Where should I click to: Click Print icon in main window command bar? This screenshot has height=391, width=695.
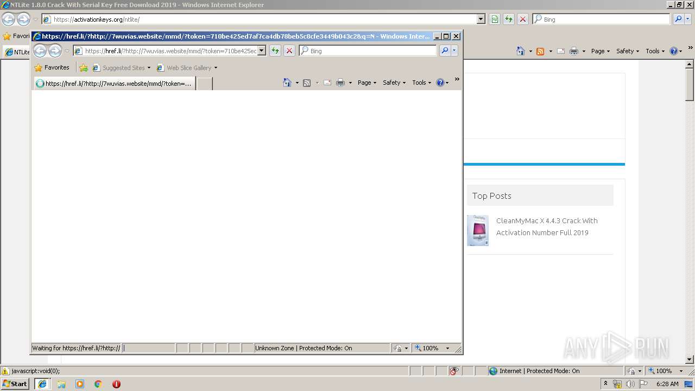574,51
